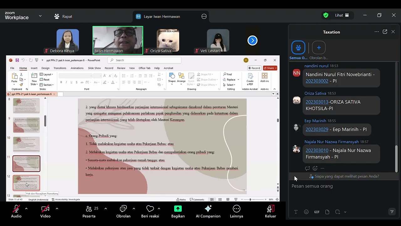Screen dimensions: 401x226
Task: Expand arrow next to Peserta
Action: click(x=106, y=208)
